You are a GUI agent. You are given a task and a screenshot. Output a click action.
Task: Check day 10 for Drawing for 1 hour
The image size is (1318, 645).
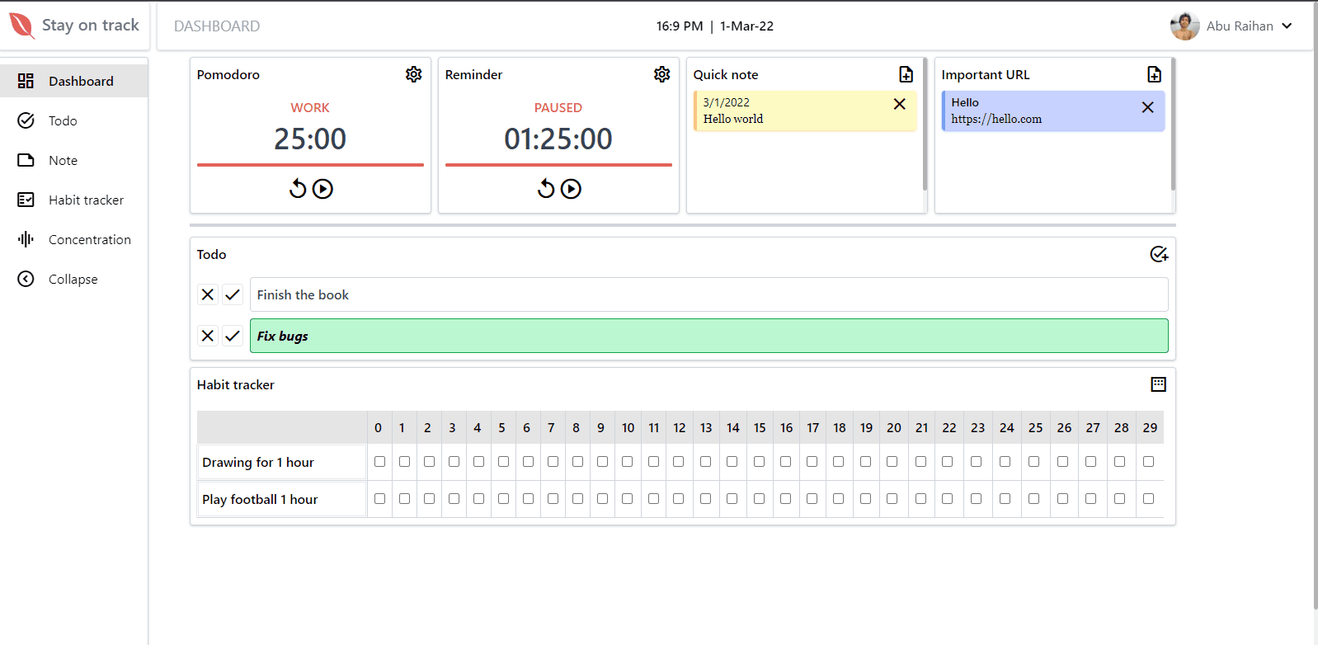coord(627,462)
